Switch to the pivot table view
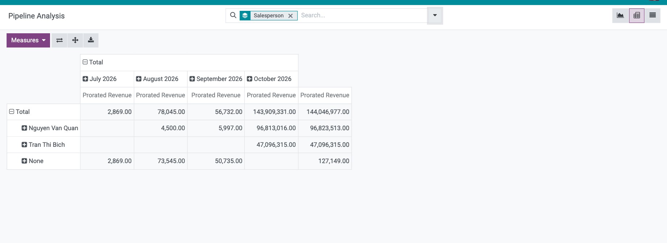 click(637, 16)
